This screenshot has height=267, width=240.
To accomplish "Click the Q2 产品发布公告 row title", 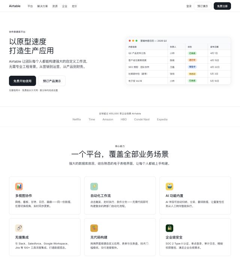I will (x=137, y=53).
